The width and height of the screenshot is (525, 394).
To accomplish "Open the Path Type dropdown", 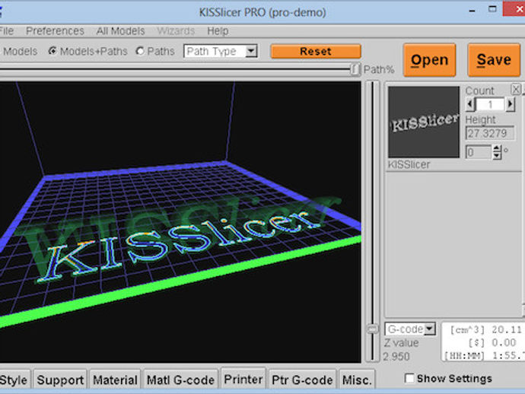I will point(221,51).
